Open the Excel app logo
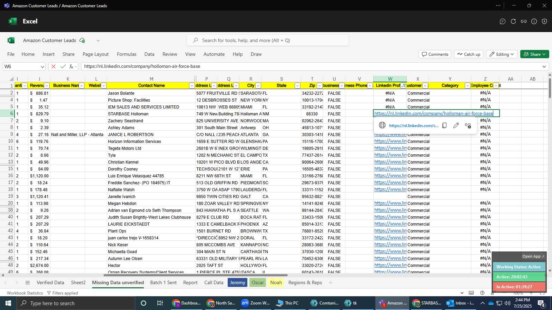 tap(11, 40)
